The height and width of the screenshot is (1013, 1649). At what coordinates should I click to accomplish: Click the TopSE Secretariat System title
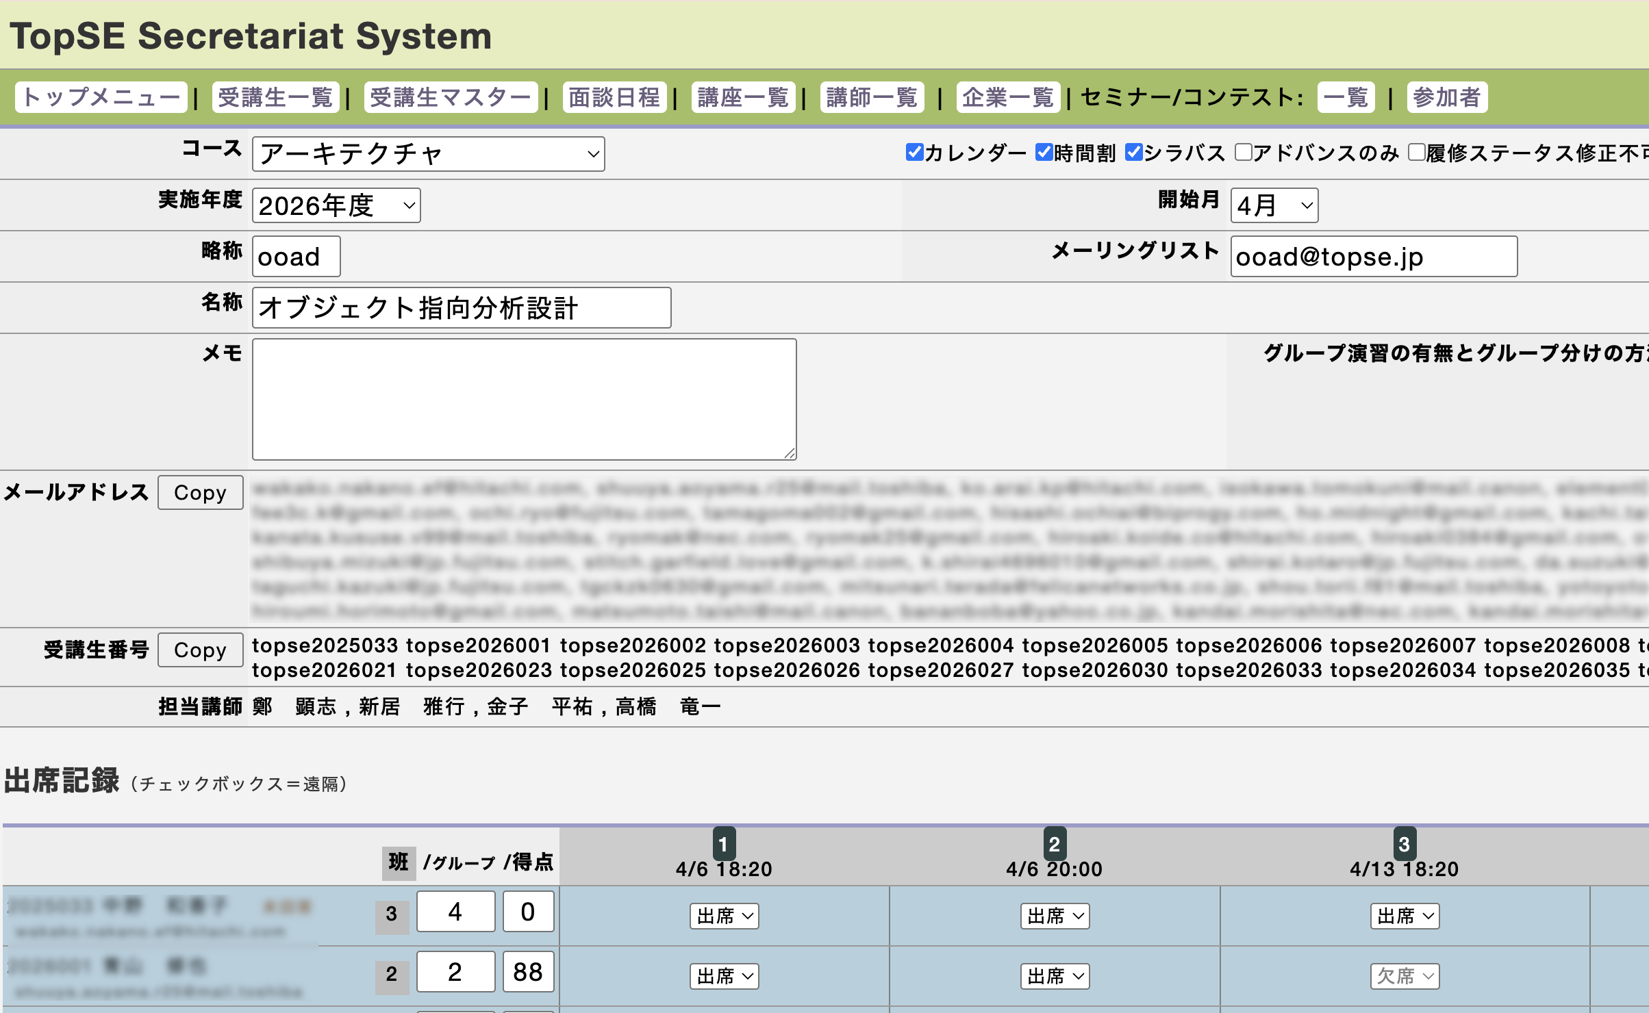[x=251, y=36]
